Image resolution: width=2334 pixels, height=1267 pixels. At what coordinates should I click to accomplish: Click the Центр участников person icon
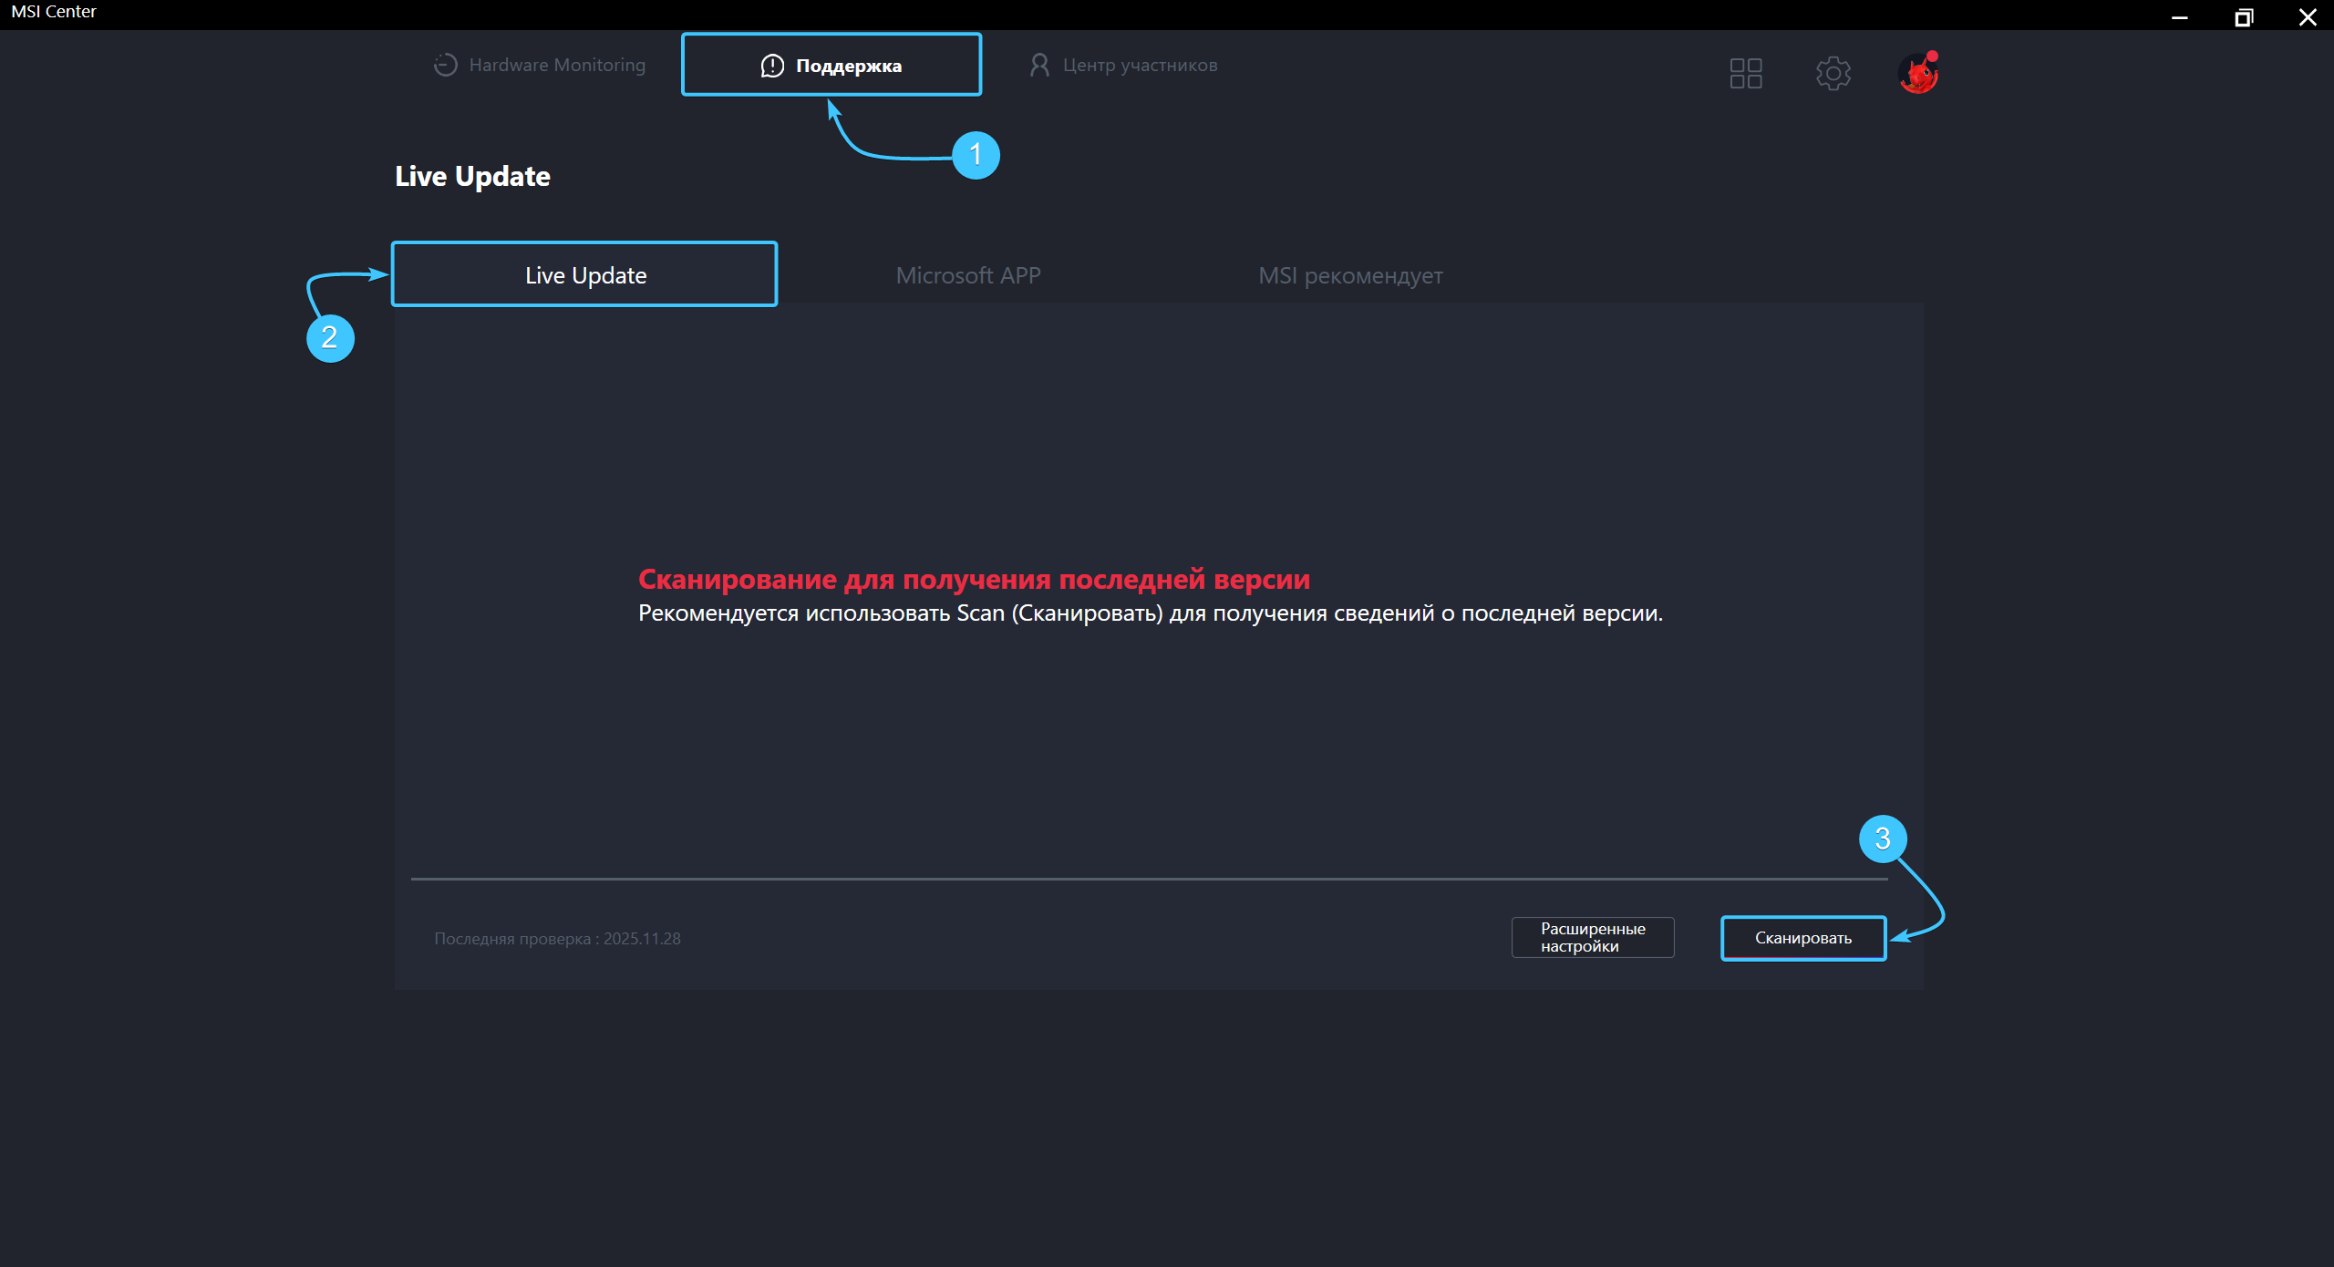coord(1039,65)
